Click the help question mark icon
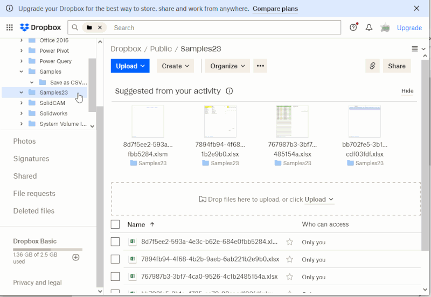Screen dimensions: 431x297 pos(353,28)
